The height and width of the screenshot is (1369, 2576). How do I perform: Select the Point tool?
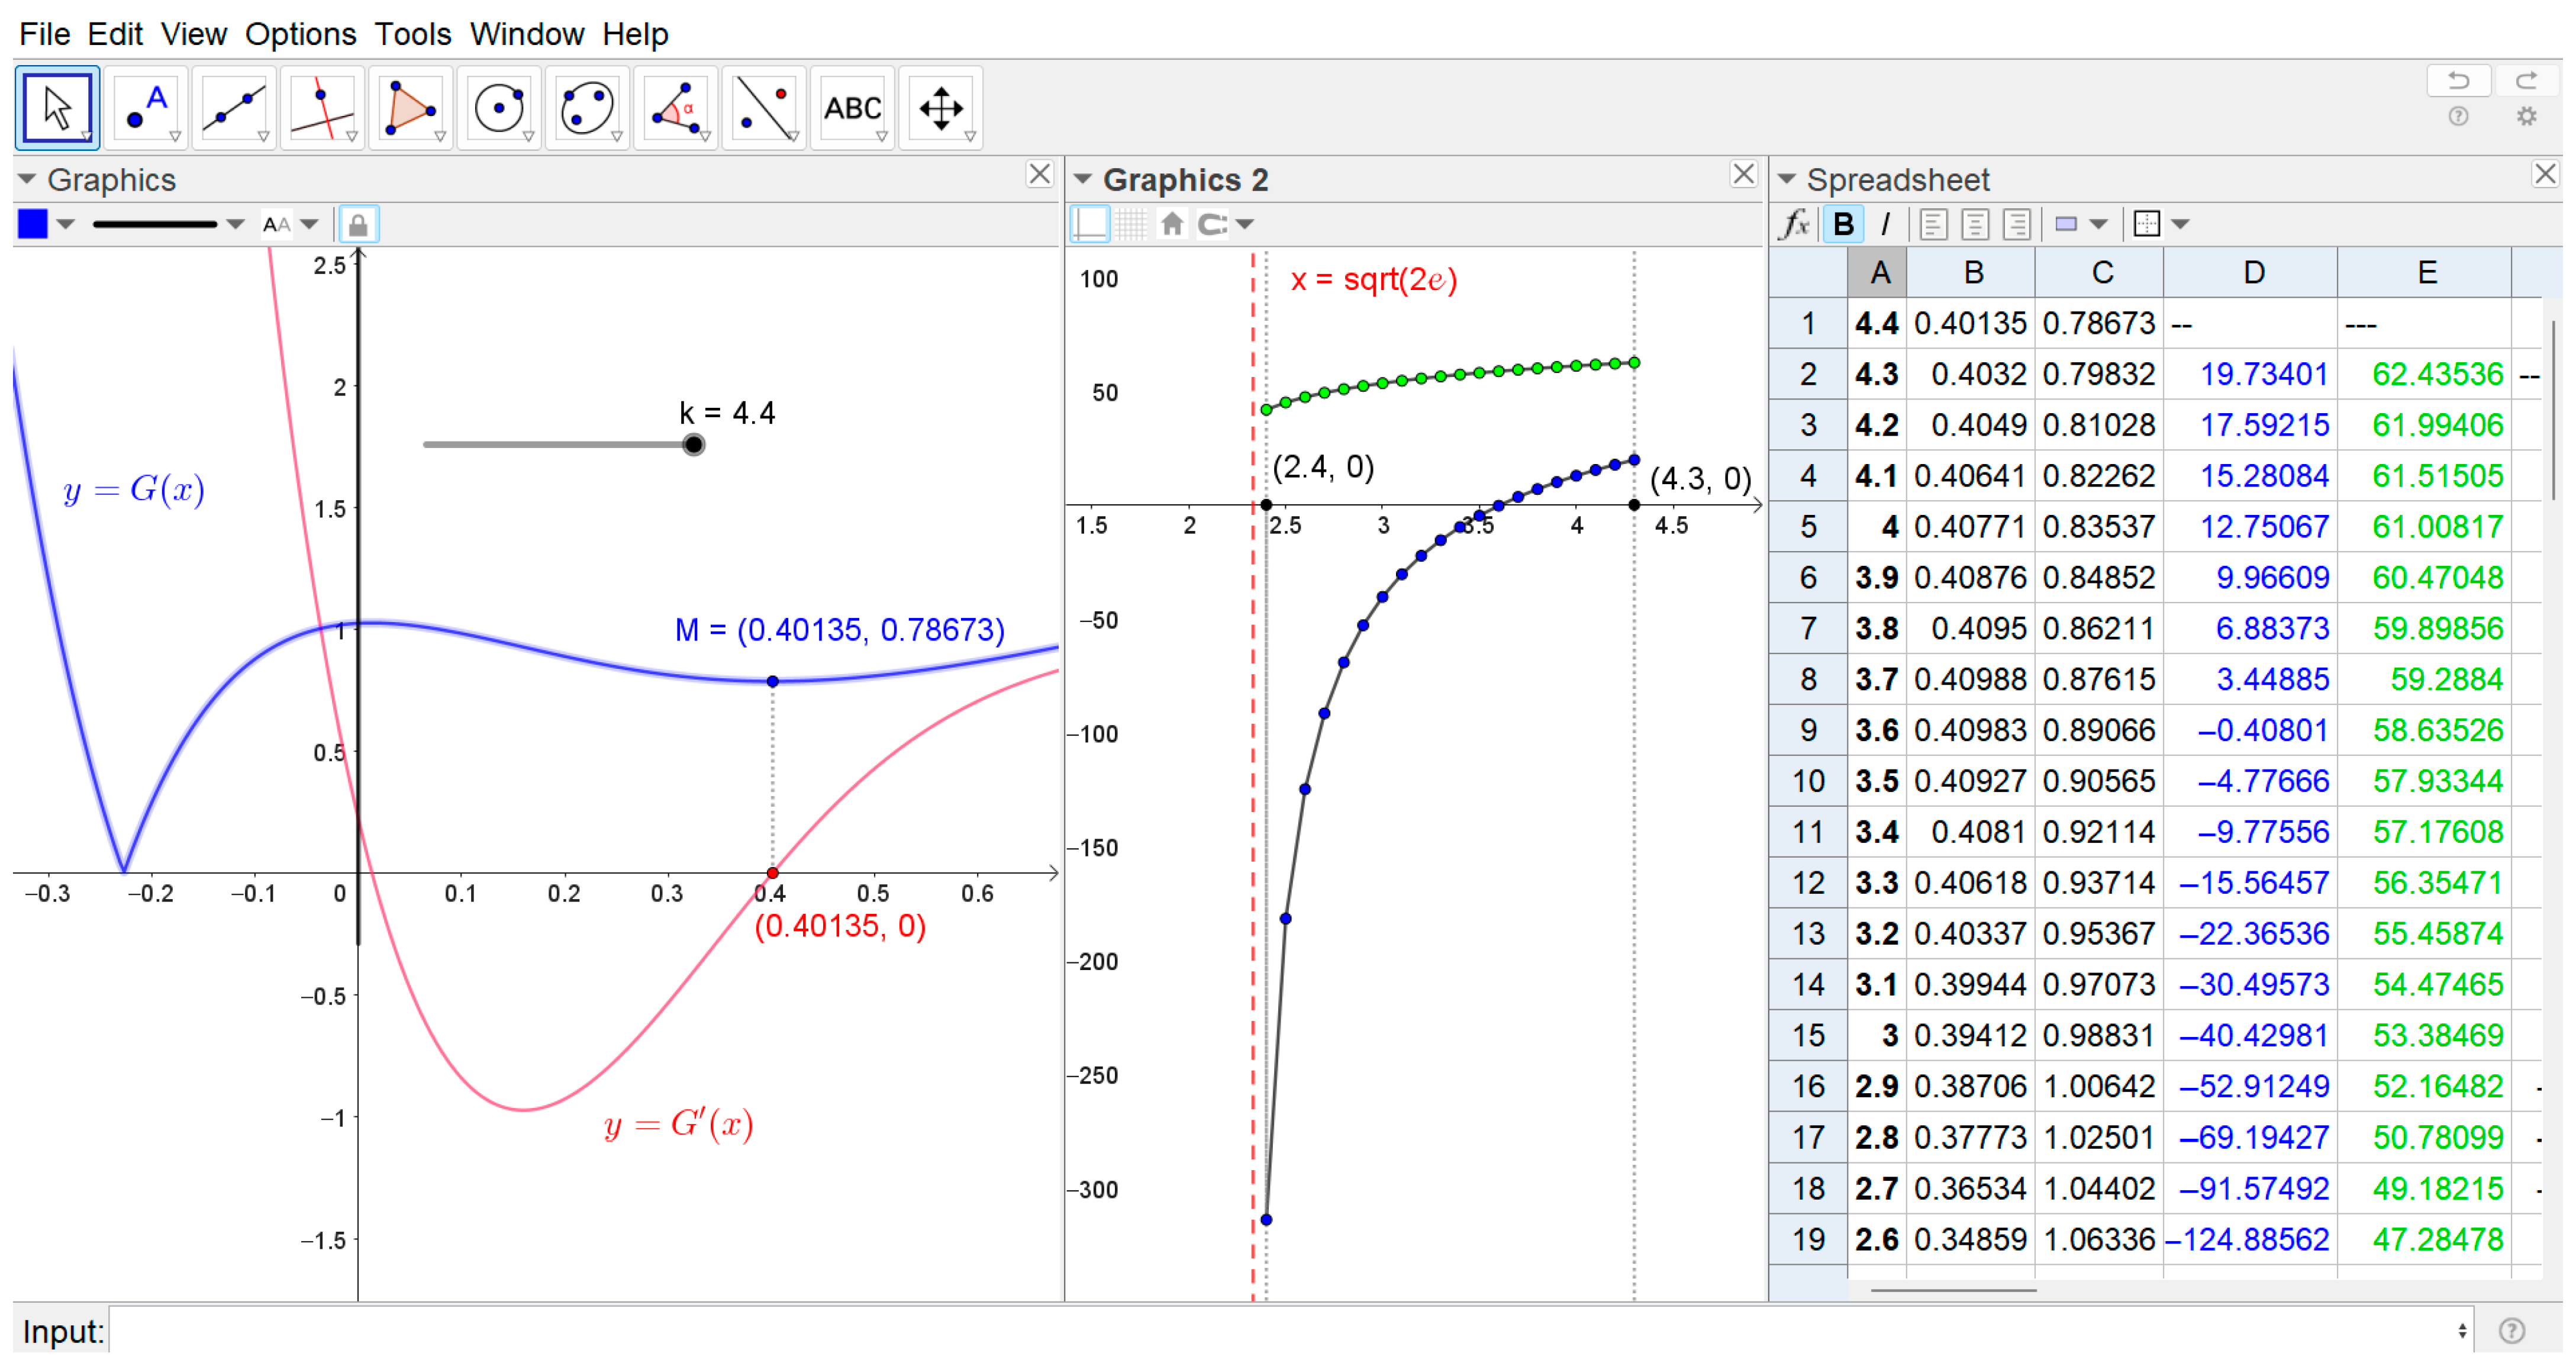[146, 108]
